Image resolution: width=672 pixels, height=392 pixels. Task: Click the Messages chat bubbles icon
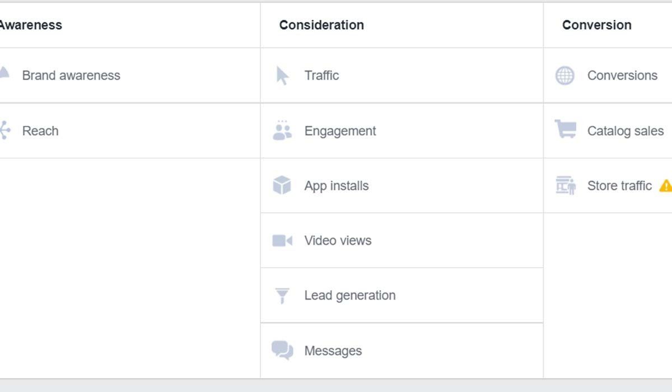(282, 351)
